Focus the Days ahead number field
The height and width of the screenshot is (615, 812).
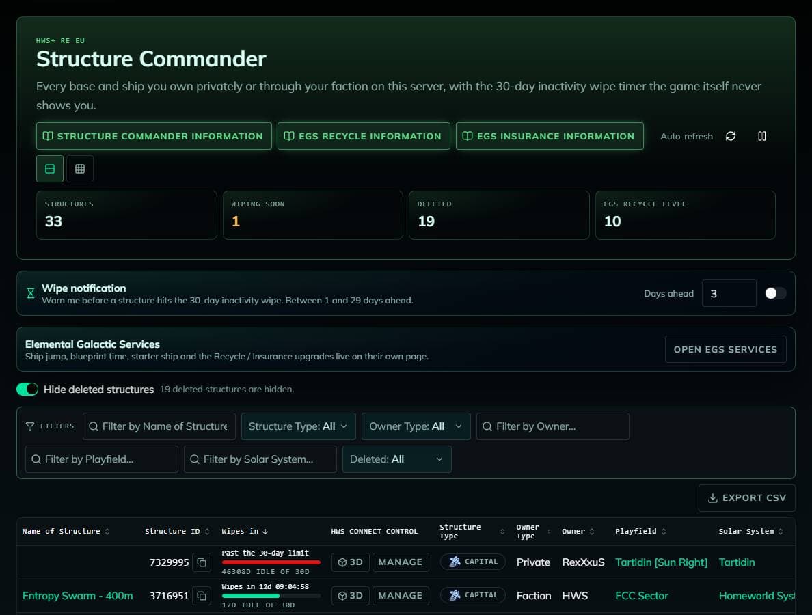click(x=729, y=294)
